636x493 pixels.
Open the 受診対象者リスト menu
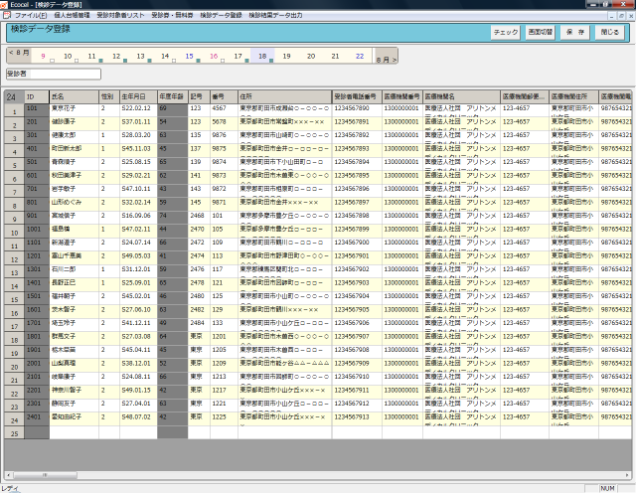[x=120, y=16]
